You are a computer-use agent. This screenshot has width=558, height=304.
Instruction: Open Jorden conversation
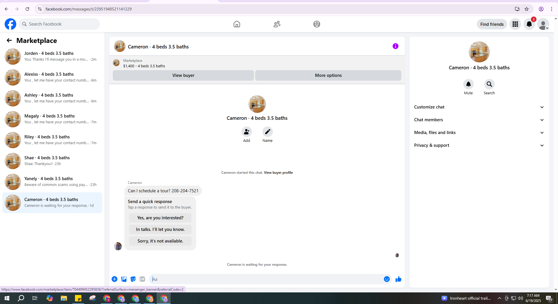tap(52, 57)
